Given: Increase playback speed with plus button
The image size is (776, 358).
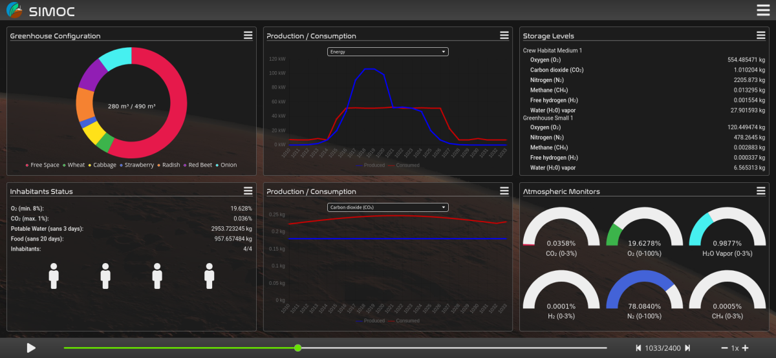Looking at the screenshot, I should coord(745,348).
